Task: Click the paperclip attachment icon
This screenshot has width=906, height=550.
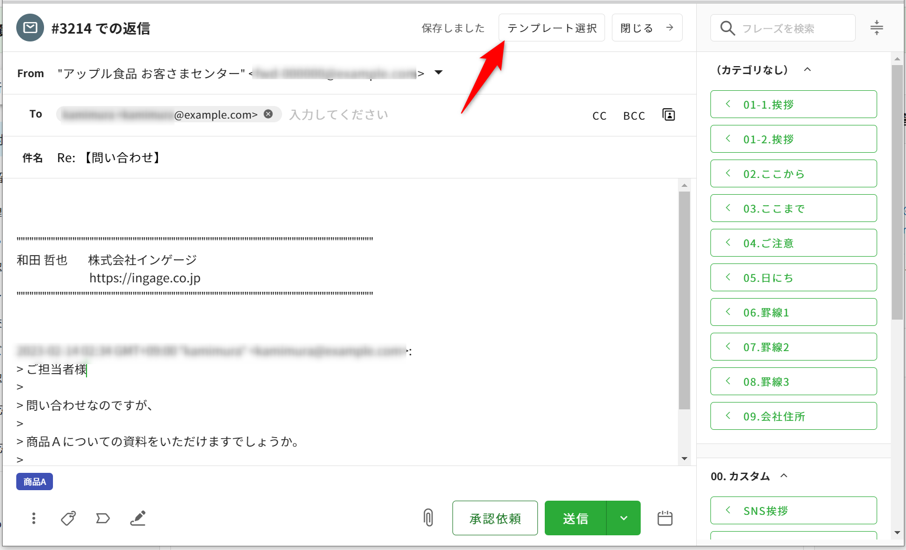Action: click(x=428, y=518)
